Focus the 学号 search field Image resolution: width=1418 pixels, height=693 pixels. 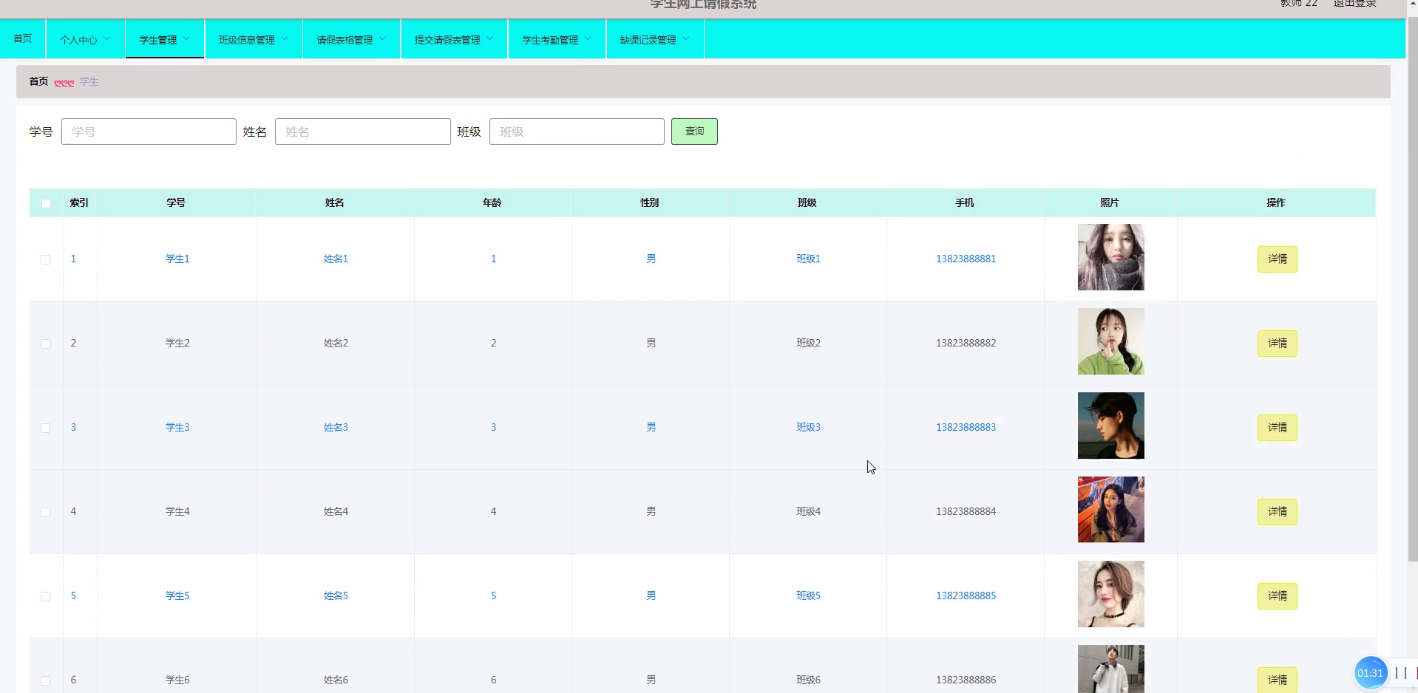coord(149,132)
